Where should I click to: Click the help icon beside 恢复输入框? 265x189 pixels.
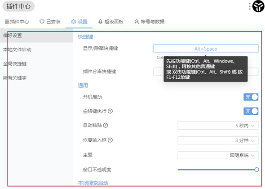click(110, 140)
